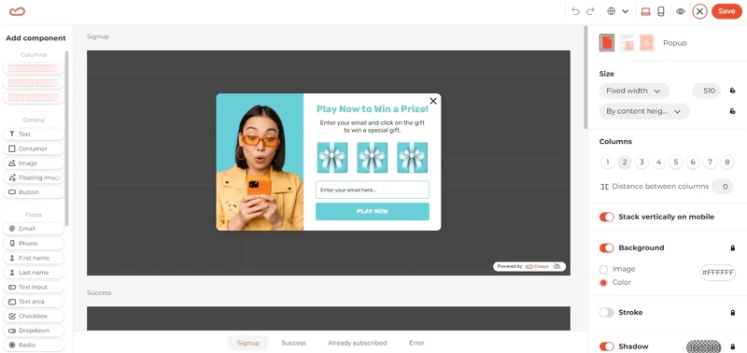The height and width of the screenshot is (353, 747).
Task: Toggle the lock next to height
Action: click(x=733, y=111)
